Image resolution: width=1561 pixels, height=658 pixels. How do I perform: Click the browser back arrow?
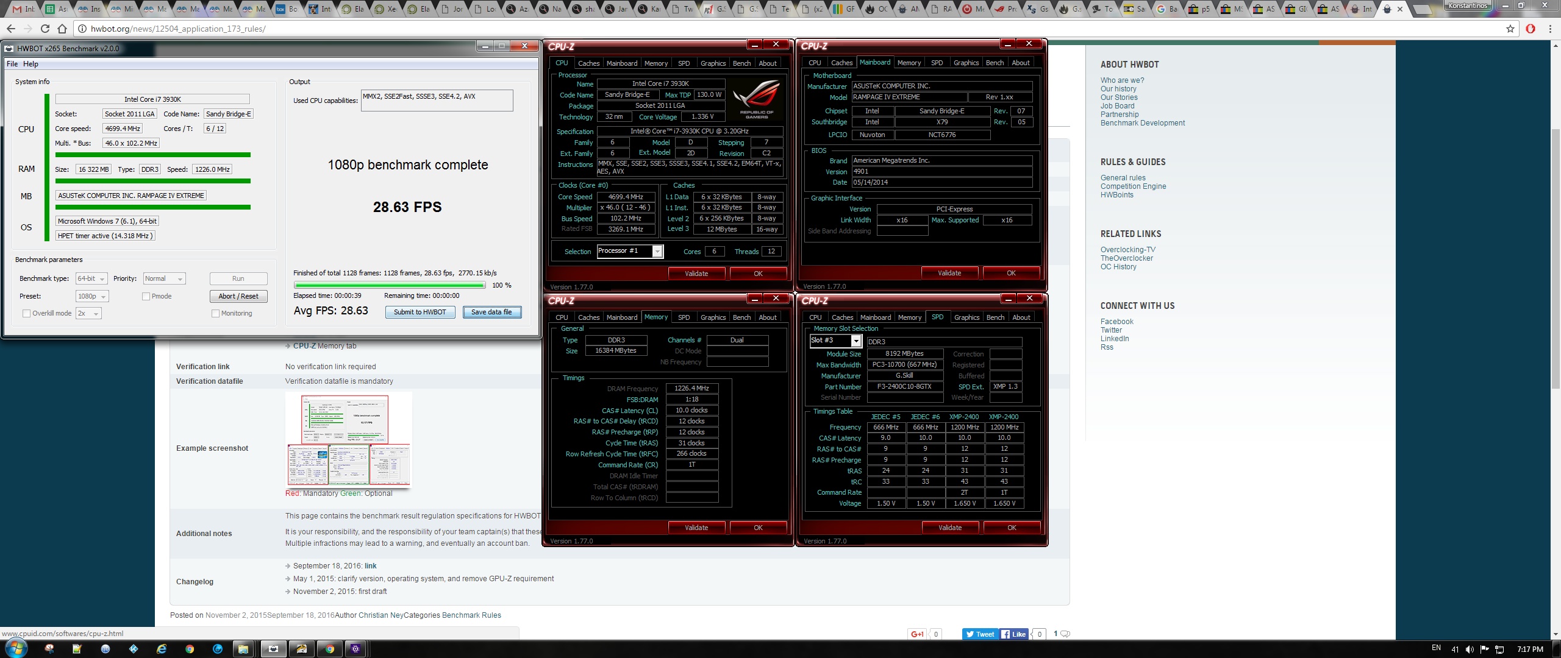point(11,29)
